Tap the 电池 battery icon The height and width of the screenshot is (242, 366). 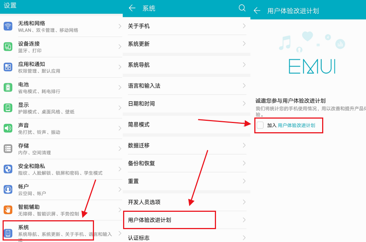click(8, 88)
